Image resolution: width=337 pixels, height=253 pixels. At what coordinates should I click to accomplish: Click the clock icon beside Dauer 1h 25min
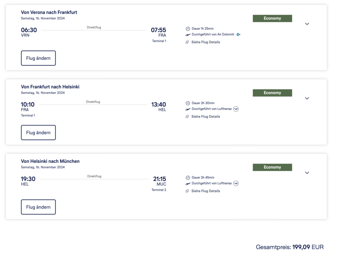point(188,29)
